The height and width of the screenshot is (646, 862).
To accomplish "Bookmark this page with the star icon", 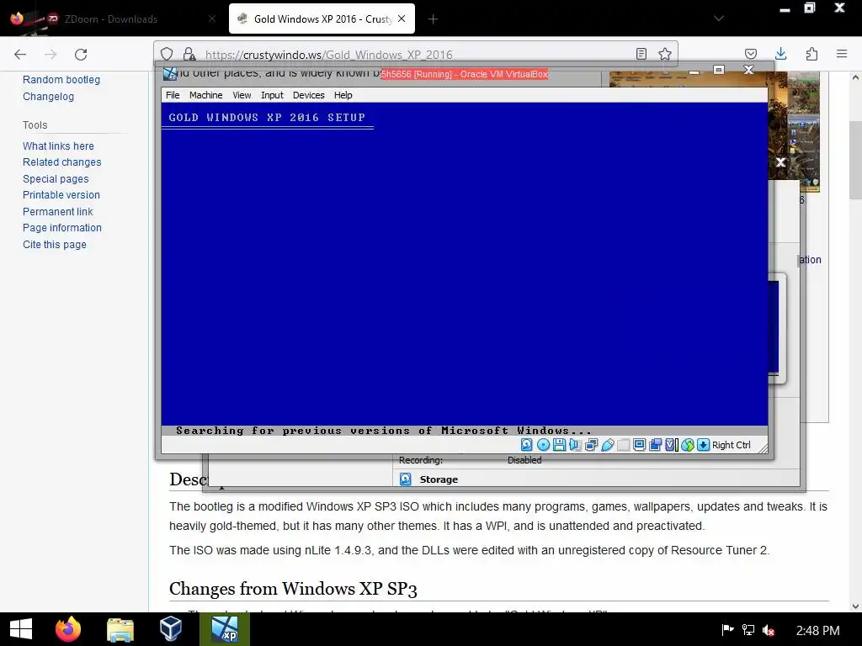I will pyautogui.click(x=665, y=54).
